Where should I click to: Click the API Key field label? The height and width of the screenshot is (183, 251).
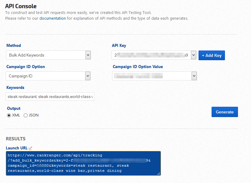119,45
